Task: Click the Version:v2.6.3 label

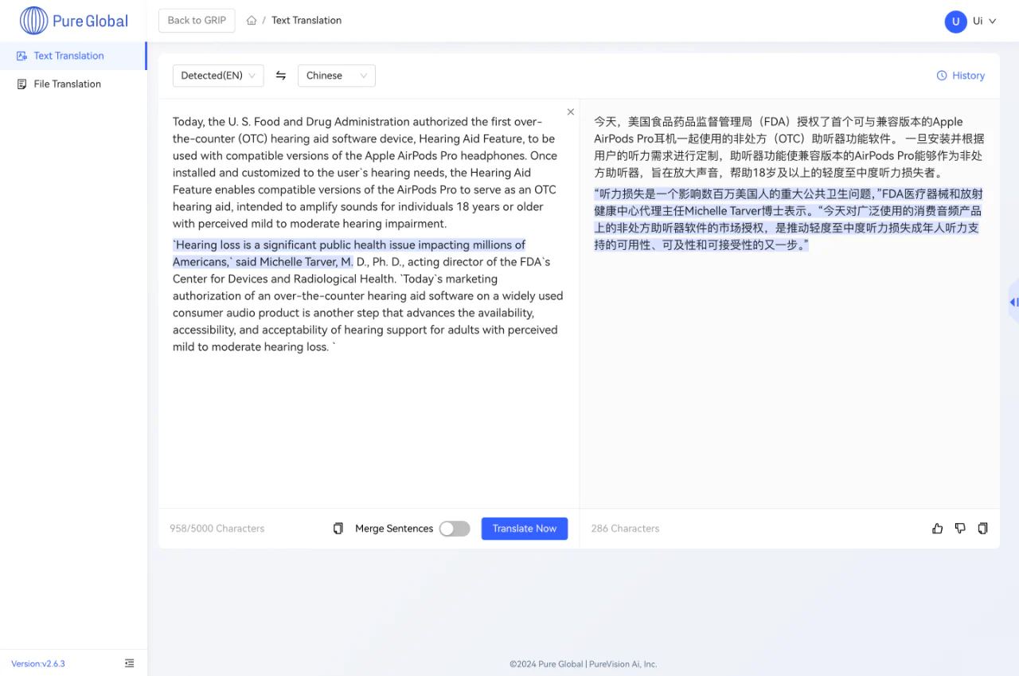Action: (38, 663)
